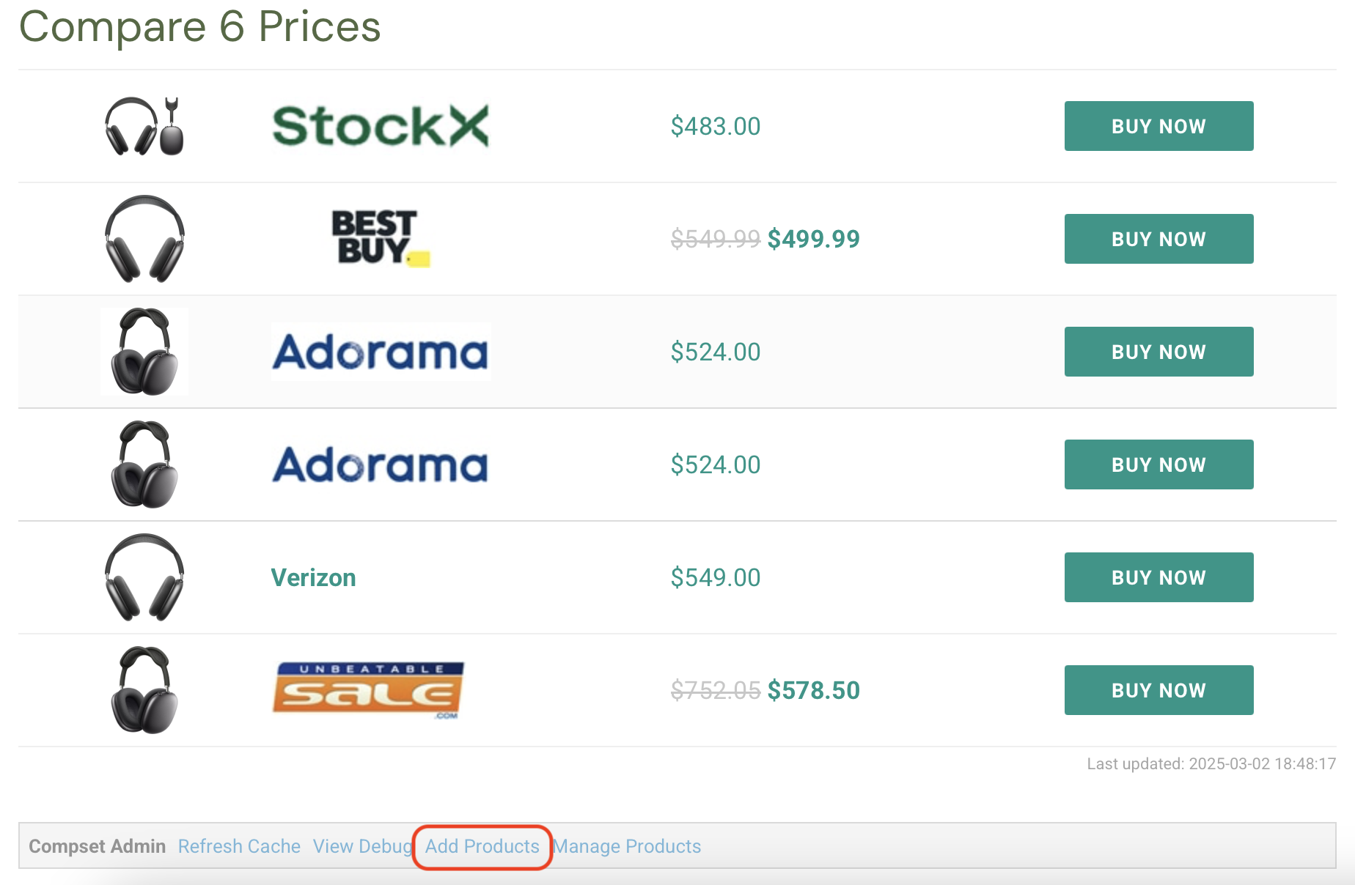
Task: Click the first Adorama logo
Action: point(381,352)
